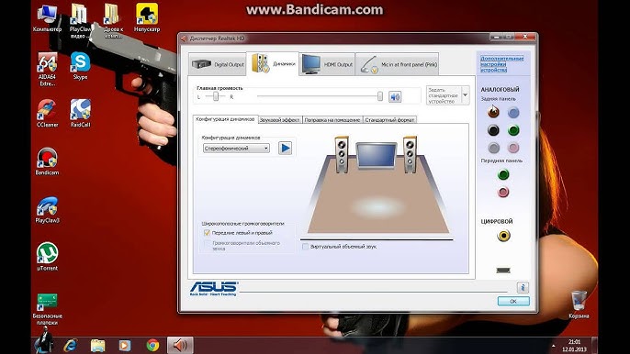630x354 pixels.
Task: Click the digital coaxial output jack
Action: [x=503, y=236]
